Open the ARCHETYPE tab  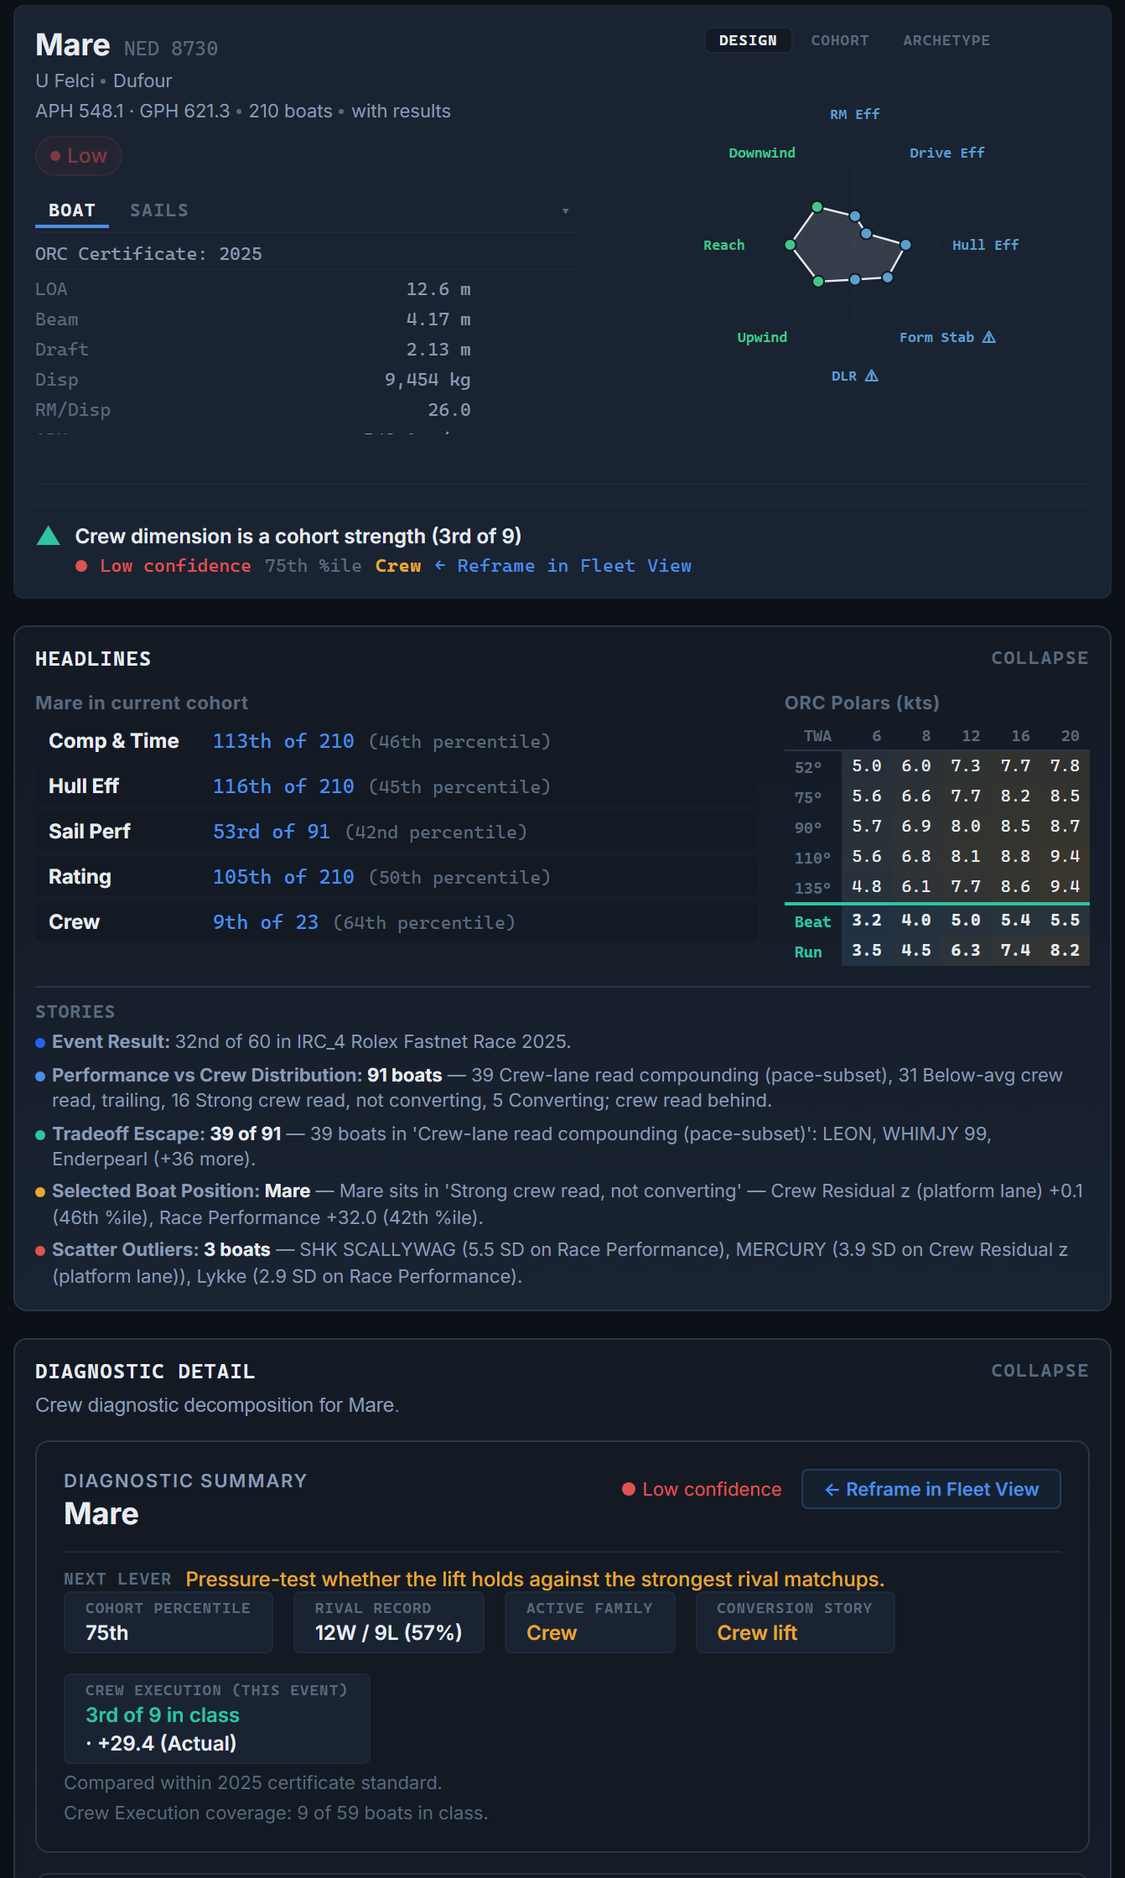[946, 40]
